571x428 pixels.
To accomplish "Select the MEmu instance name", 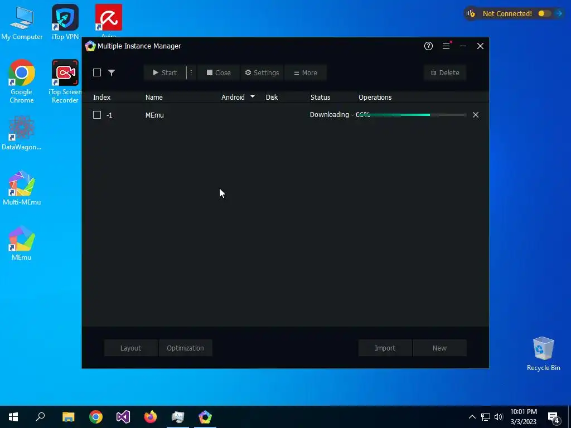I will [154, 115].
